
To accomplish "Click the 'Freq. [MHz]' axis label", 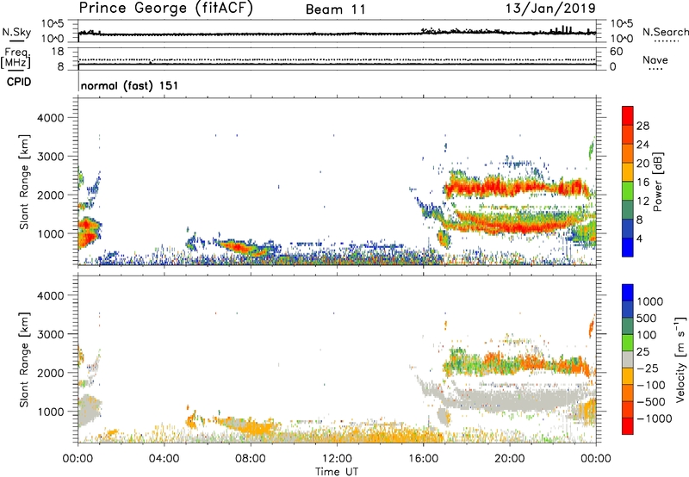I will (16, 58).
